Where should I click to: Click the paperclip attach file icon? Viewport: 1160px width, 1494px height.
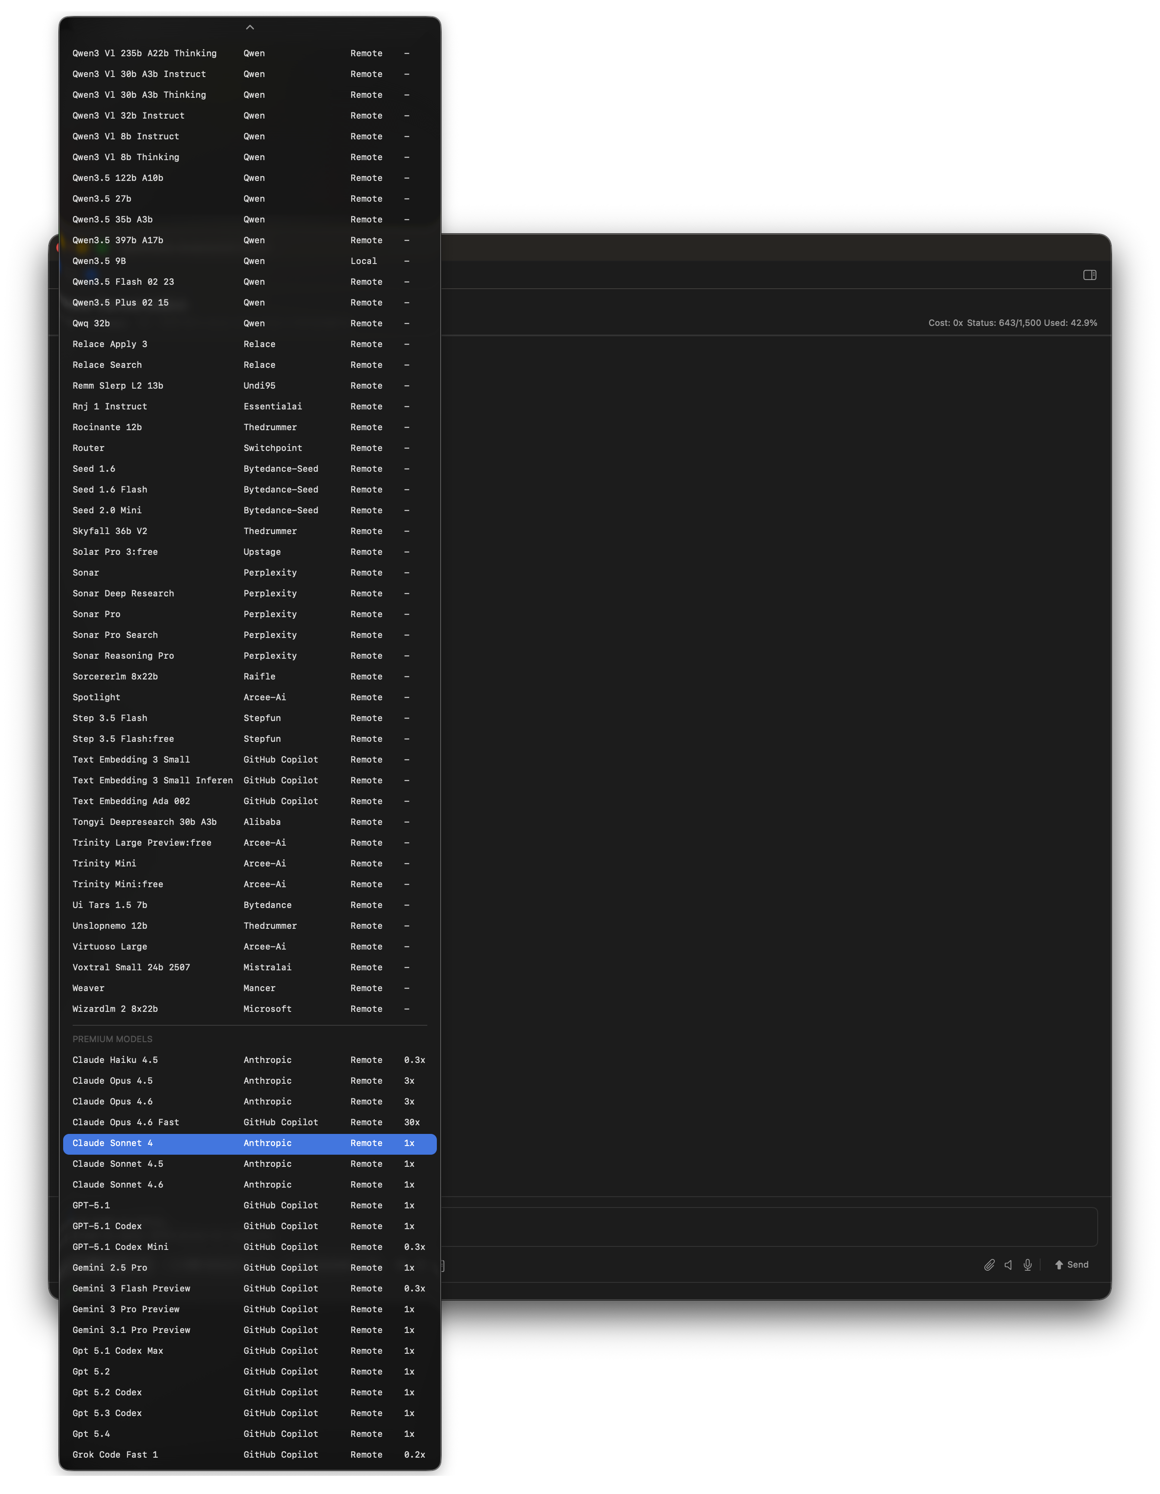click(989, 1265)
